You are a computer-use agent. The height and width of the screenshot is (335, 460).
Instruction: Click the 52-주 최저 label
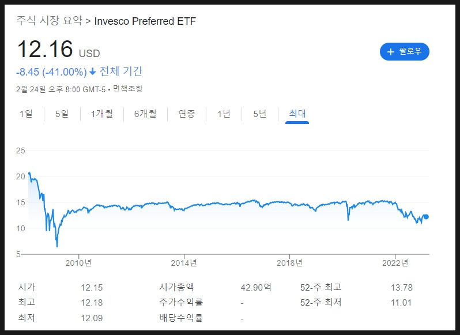click(321, 303)
